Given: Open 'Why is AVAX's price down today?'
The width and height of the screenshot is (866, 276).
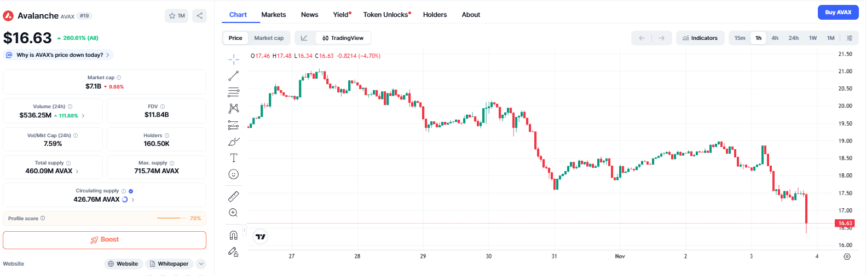Looking at the screenshot, I should tap(60, 55).
